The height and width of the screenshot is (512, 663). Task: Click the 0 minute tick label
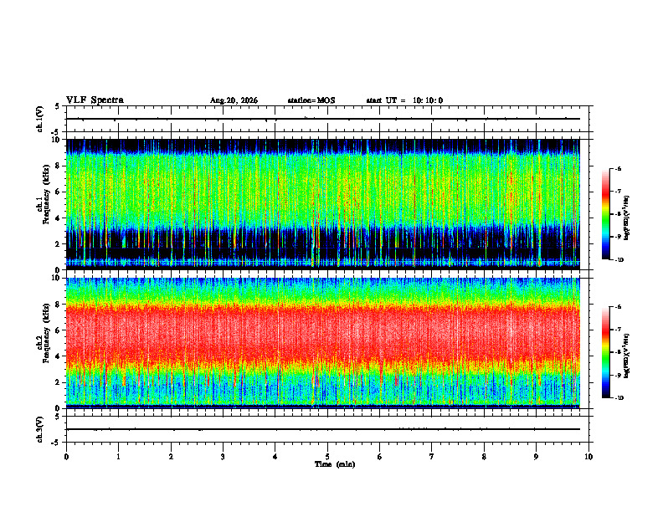66,457
